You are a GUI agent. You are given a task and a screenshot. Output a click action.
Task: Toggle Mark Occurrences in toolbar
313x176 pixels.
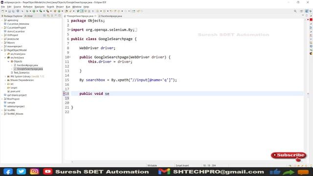coord(82,11)
